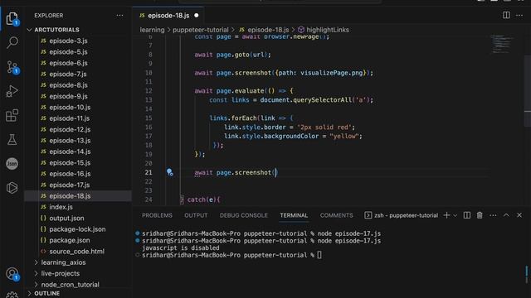Open the Explorer more actions ellipsis
This screenshot has height=298, width=531.
coord(119,16)
